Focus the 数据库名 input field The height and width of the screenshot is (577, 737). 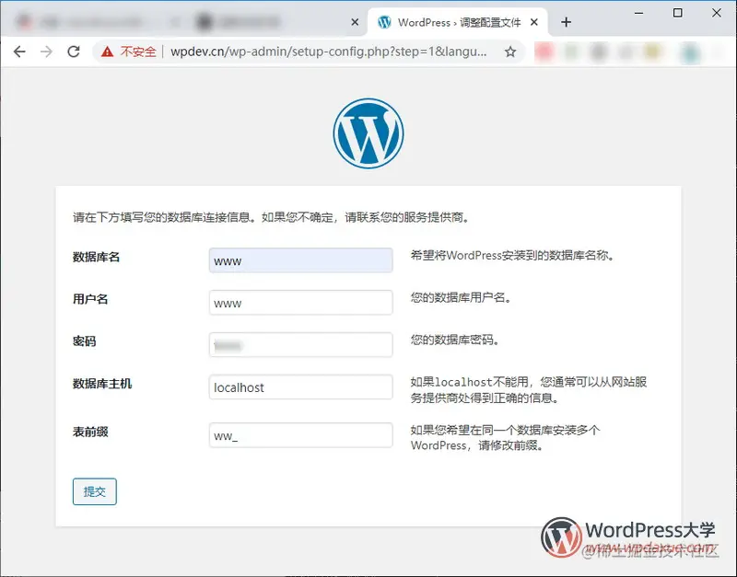(x=301, y=260)
